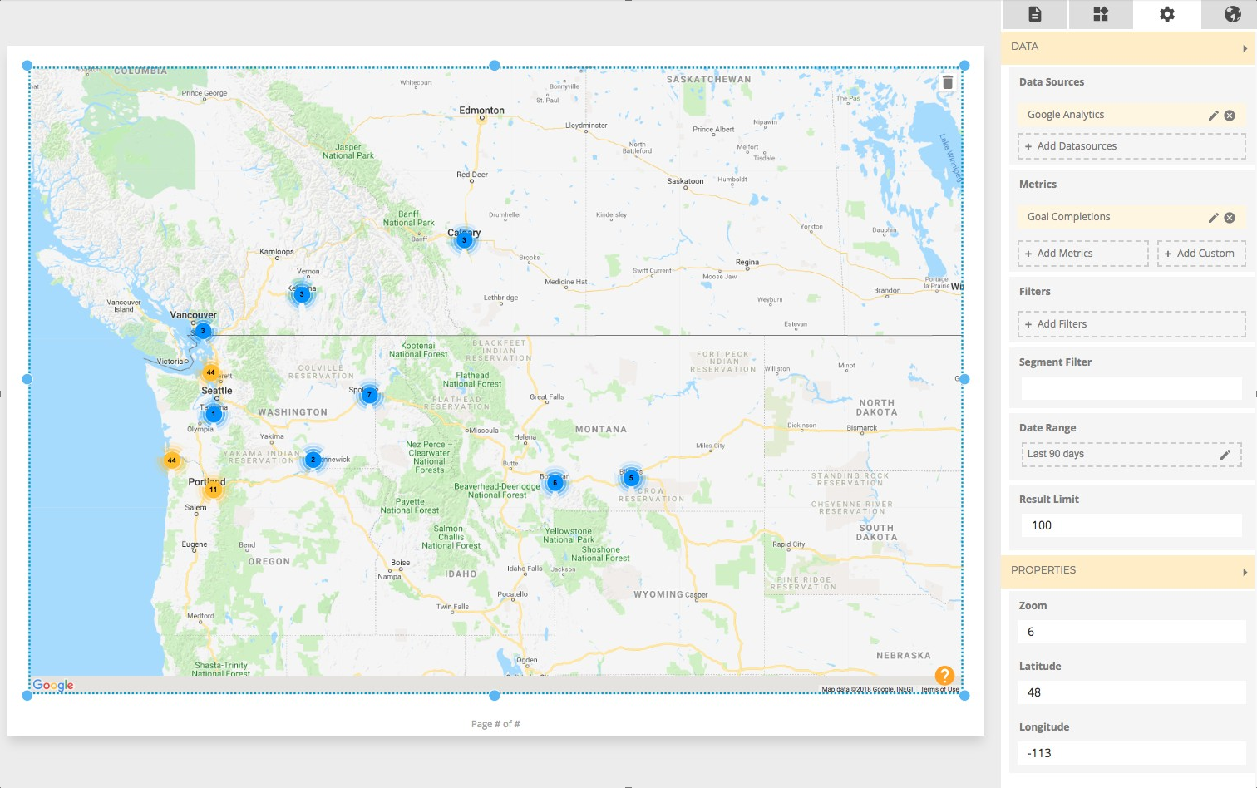Click Add Custom button

click(1201, 254)
